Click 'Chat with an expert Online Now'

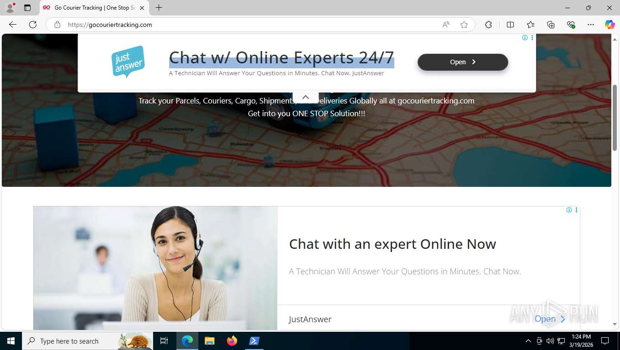393,244
